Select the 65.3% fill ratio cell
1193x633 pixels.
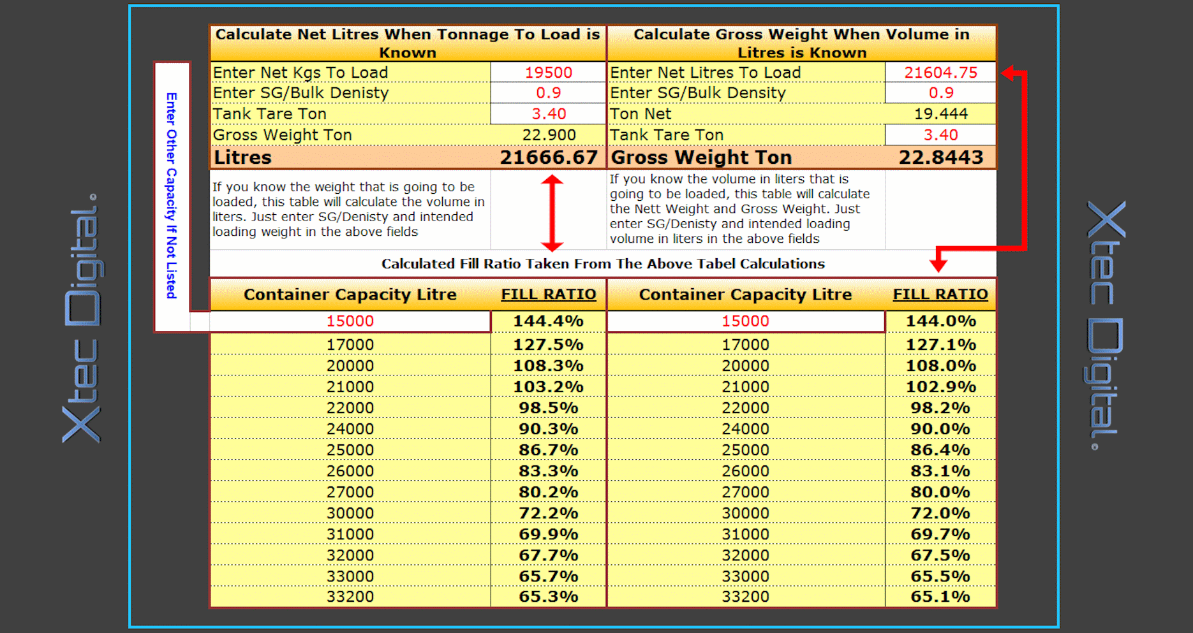pyautogui.click(x=549, y=597)
